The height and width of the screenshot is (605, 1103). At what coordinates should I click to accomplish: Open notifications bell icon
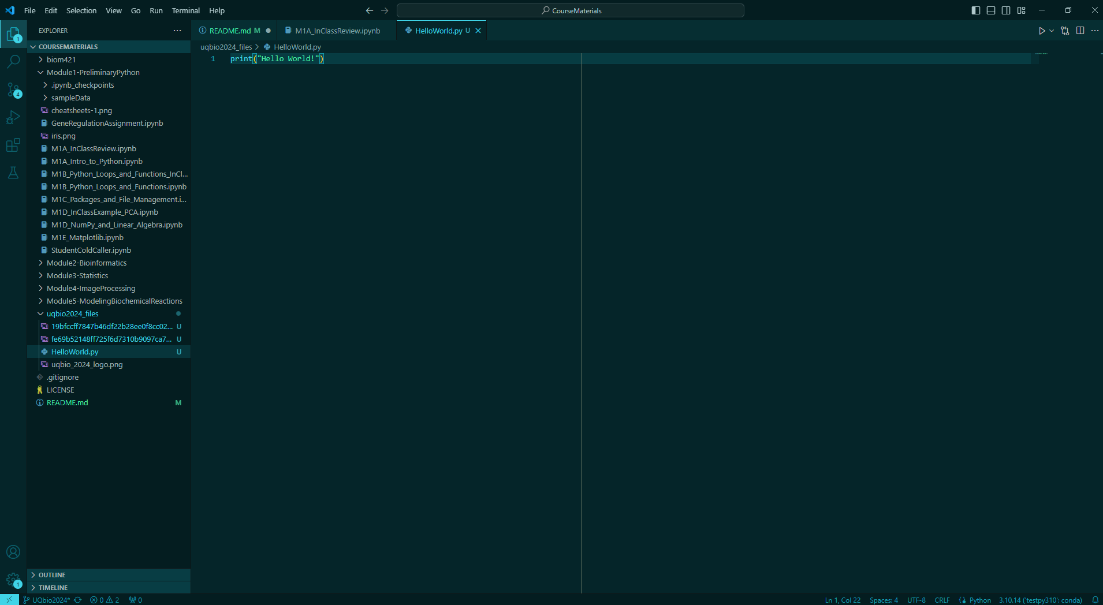[x=1095, y=600]
